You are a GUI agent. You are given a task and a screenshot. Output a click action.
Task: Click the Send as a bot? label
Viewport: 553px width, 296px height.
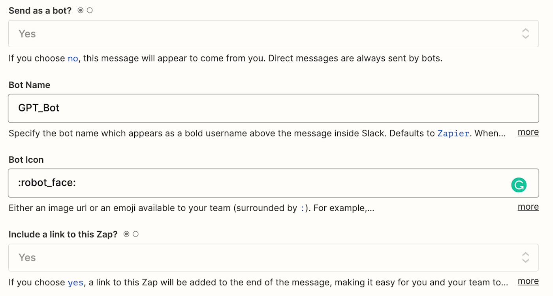coord(40,11)
